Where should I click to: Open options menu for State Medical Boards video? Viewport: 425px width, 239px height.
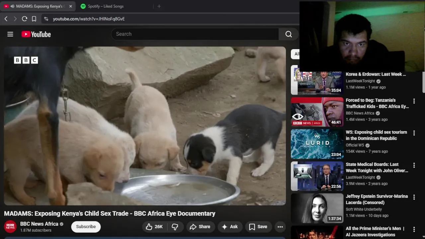pos(414,165)
